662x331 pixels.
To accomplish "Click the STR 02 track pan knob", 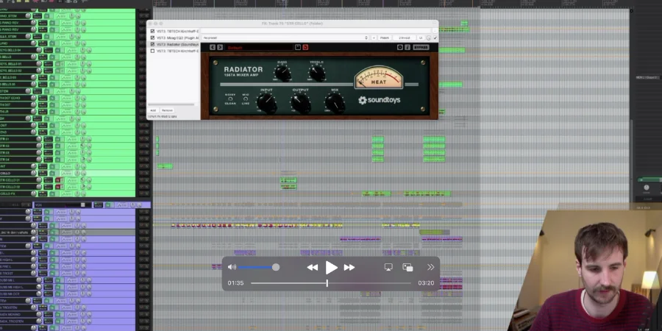I will point(82,146).
